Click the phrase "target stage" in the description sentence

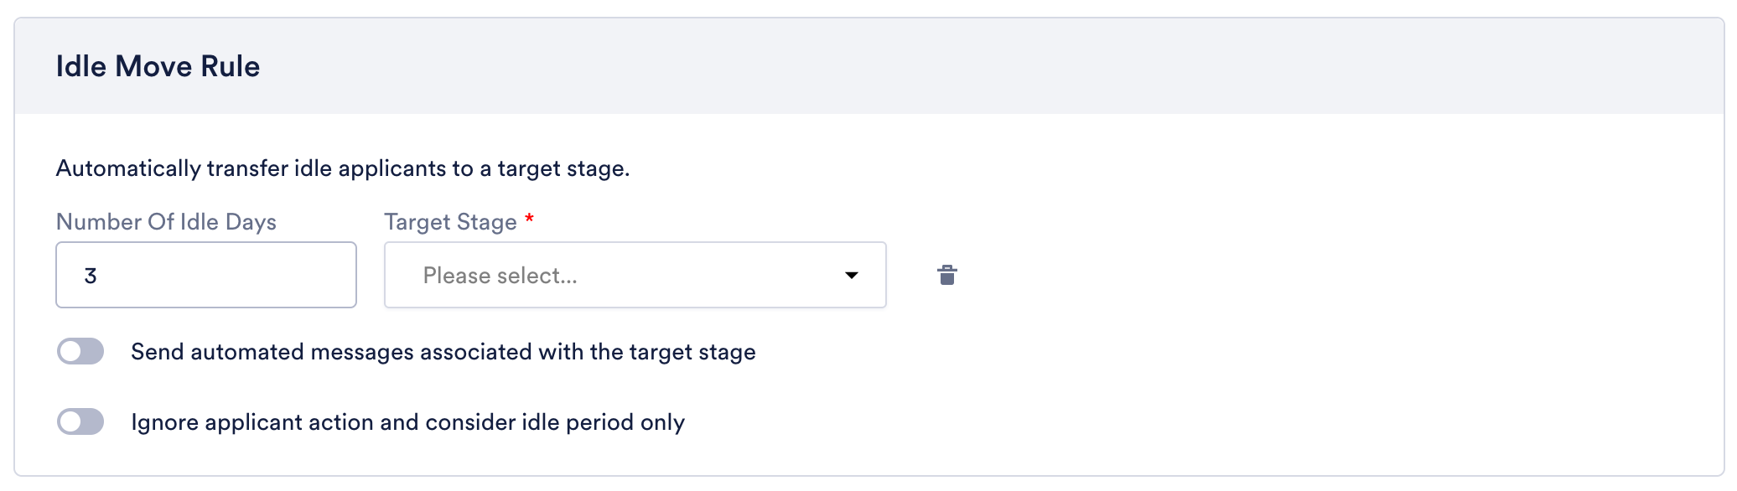point(562,168)
